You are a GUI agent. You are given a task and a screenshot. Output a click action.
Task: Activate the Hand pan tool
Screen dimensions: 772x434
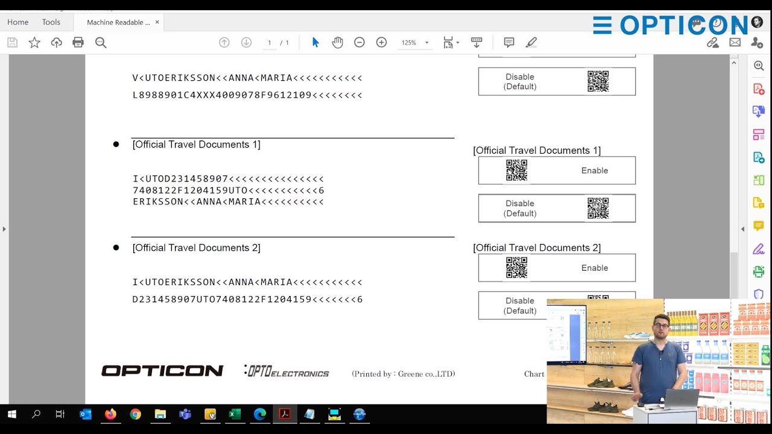pos(337,42)
